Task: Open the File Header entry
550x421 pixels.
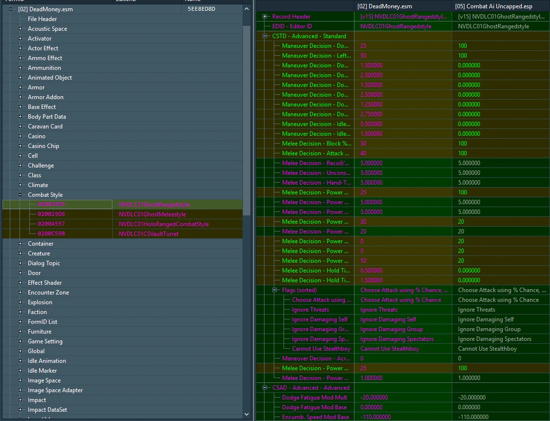Action: tap(42, 19)
